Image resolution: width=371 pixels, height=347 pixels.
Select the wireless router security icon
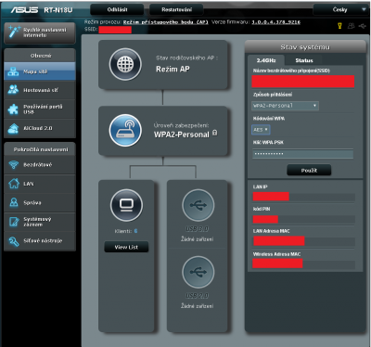point(125,131)
